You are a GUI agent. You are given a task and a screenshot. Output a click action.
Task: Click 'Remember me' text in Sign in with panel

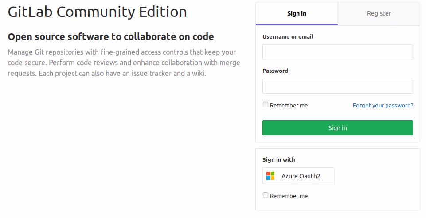(x=289, y=196)
